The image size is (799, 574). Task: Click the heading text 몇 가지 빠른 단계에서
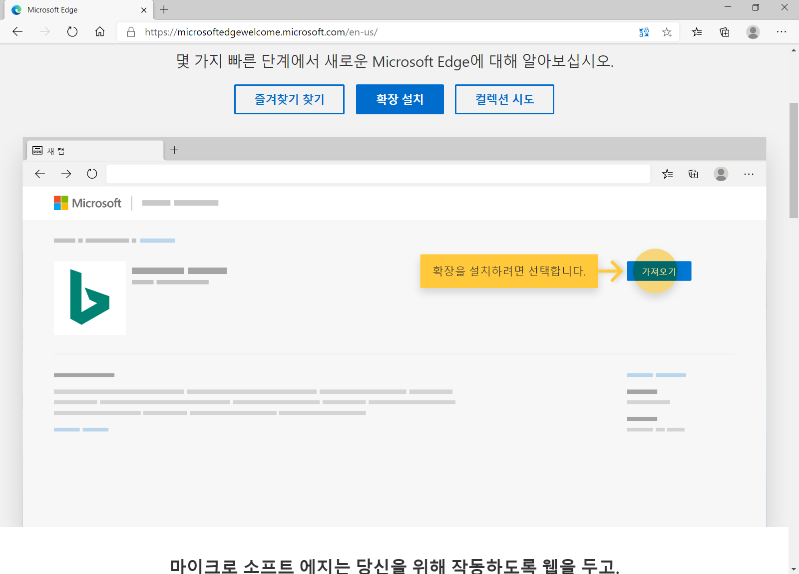coord(247,61)
